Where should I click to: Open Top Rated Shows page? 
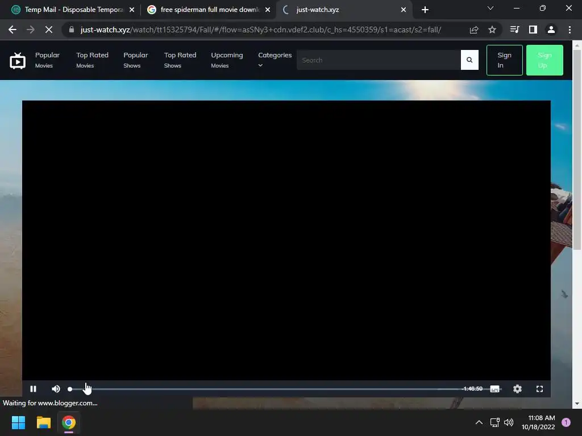(x=180, y=60)
